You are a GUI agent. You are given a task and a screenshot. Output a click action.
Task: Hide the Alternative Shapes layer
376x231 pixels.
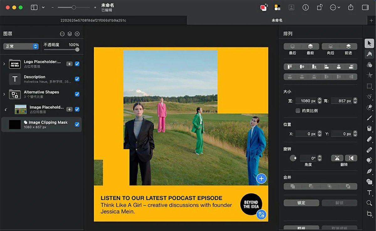coord(77,94)
